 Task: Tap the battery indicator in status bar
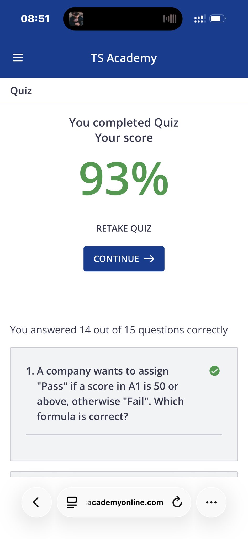pyautogui.click(x=217, y=19)
